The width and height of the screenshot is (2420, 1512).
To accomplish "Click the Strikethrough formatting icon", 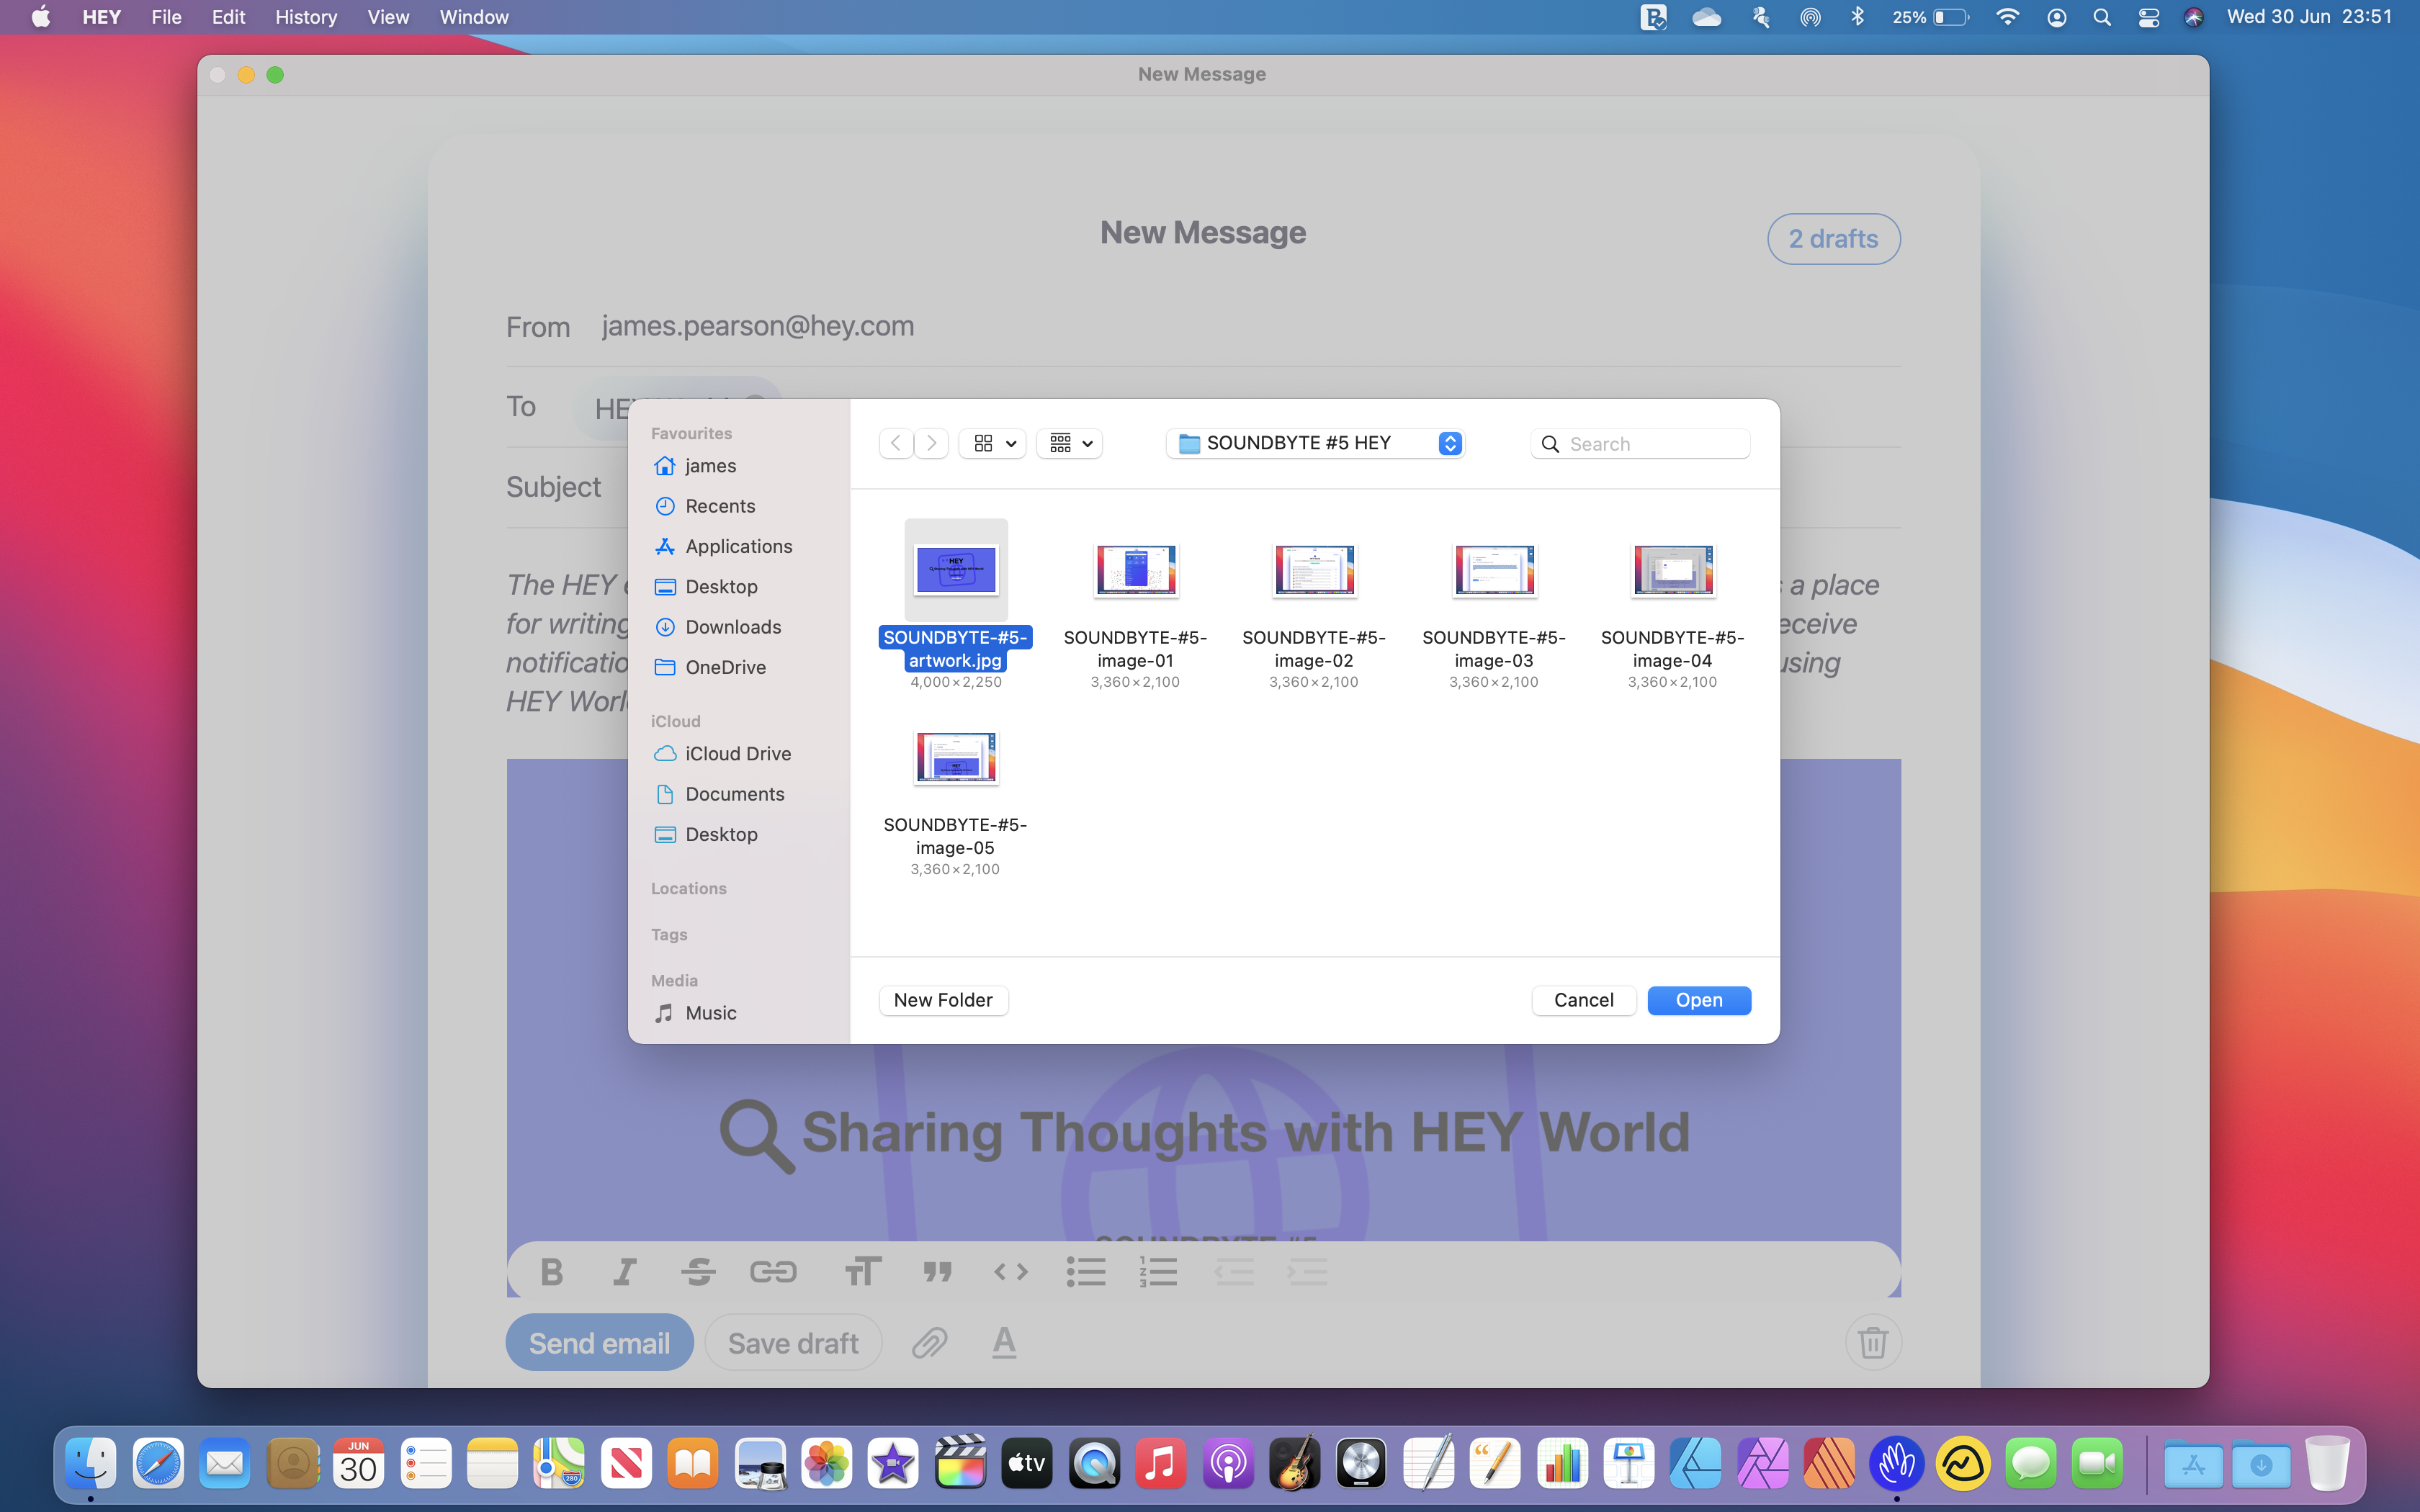I will click(x=698, y=1272).
